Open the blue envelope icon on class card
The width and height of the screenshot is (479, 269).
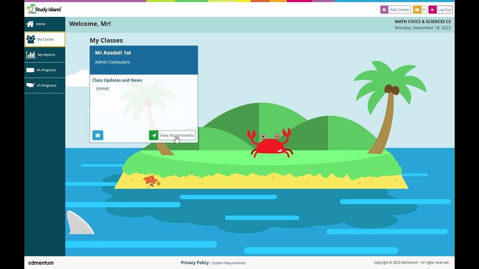coord(98,135)
